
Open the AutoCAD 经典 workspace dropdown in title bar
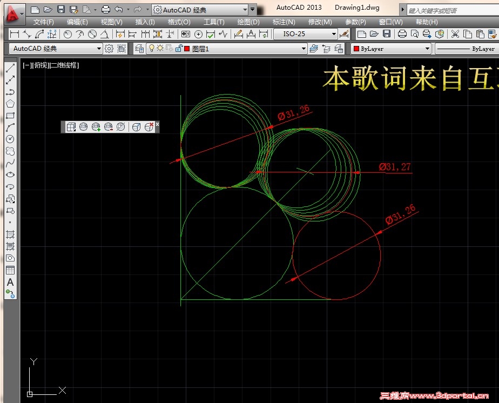tap(245, 10)
